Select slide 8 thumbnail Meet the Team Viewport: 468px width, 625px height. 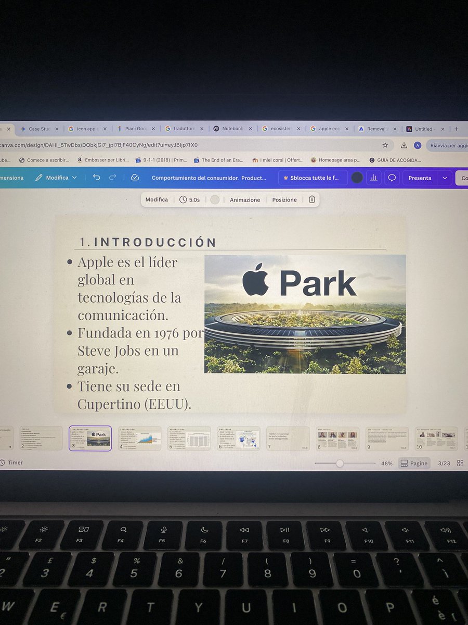point(337,439)
